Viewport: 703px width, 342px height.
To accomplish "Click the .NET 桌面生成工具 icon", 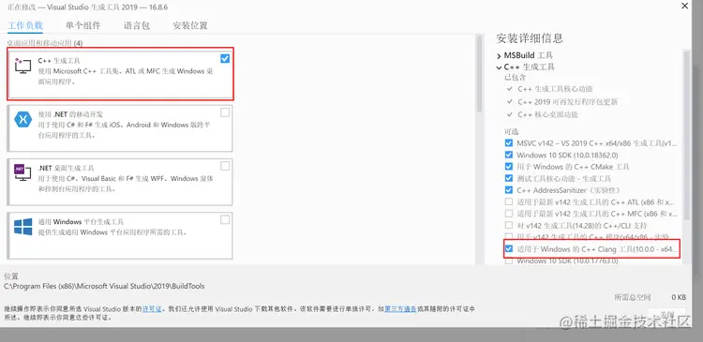I will [x=22, y=172].
